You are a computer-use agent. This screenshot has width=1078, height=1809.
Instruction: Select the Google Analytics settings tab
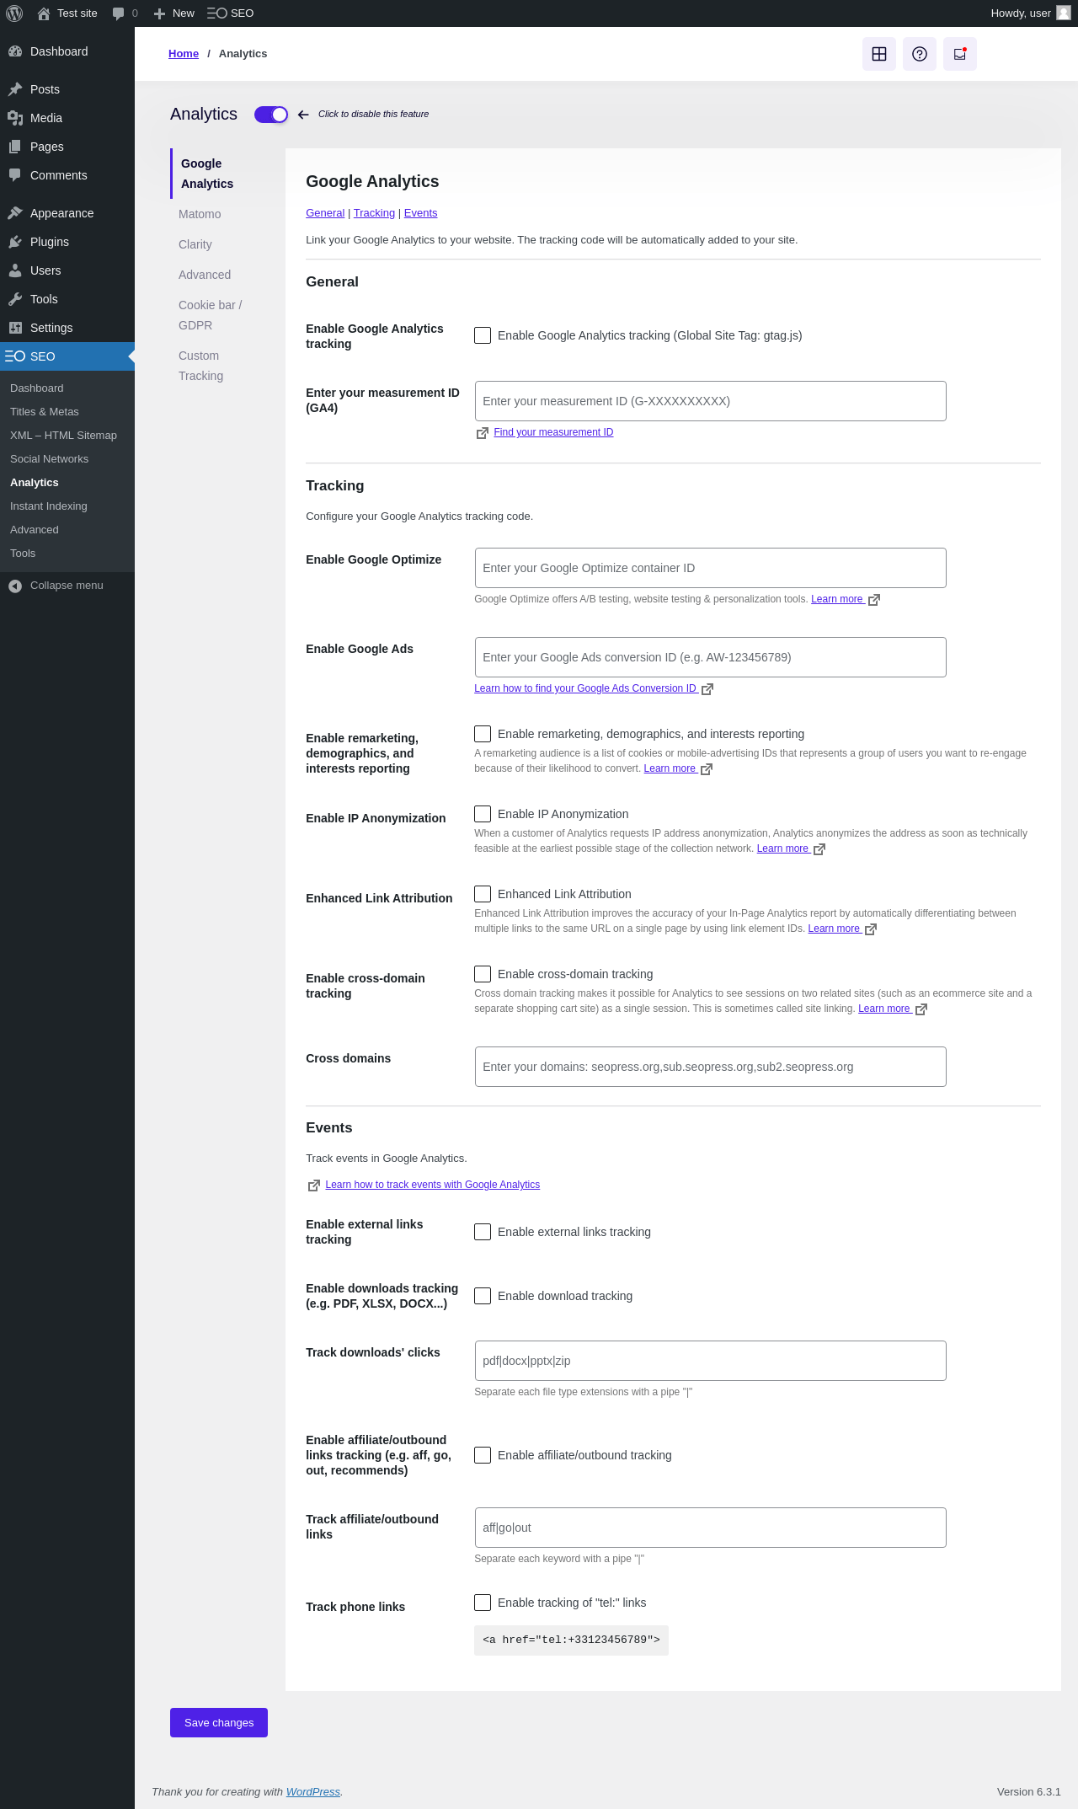(x=220, y=174)
